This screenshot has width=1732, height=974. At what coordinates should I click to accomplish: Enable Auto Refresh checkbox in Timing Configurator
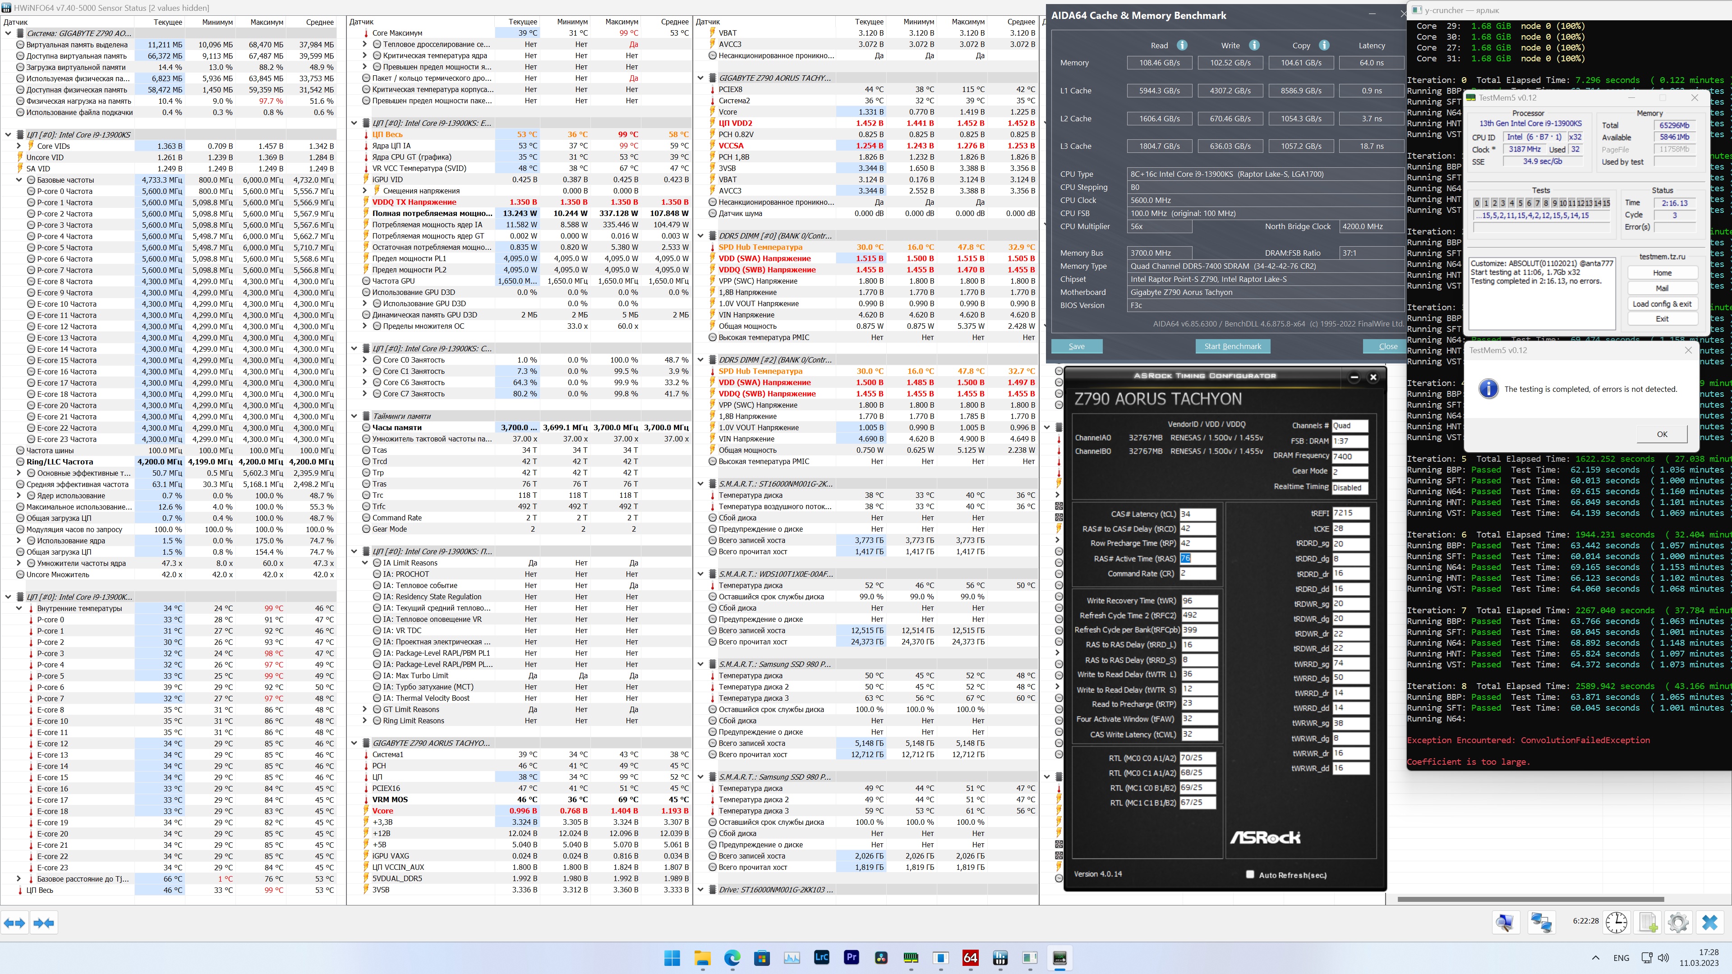click(x=1250, y=874)
